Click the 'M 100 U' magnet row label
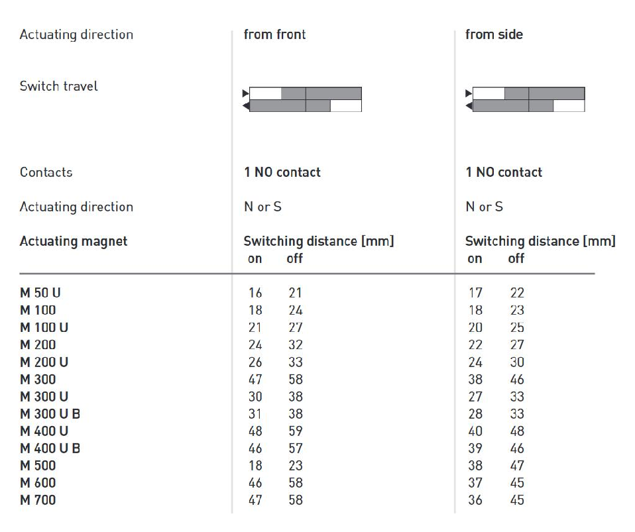This screenshot has width=635, height=532. tap(44, 327)
